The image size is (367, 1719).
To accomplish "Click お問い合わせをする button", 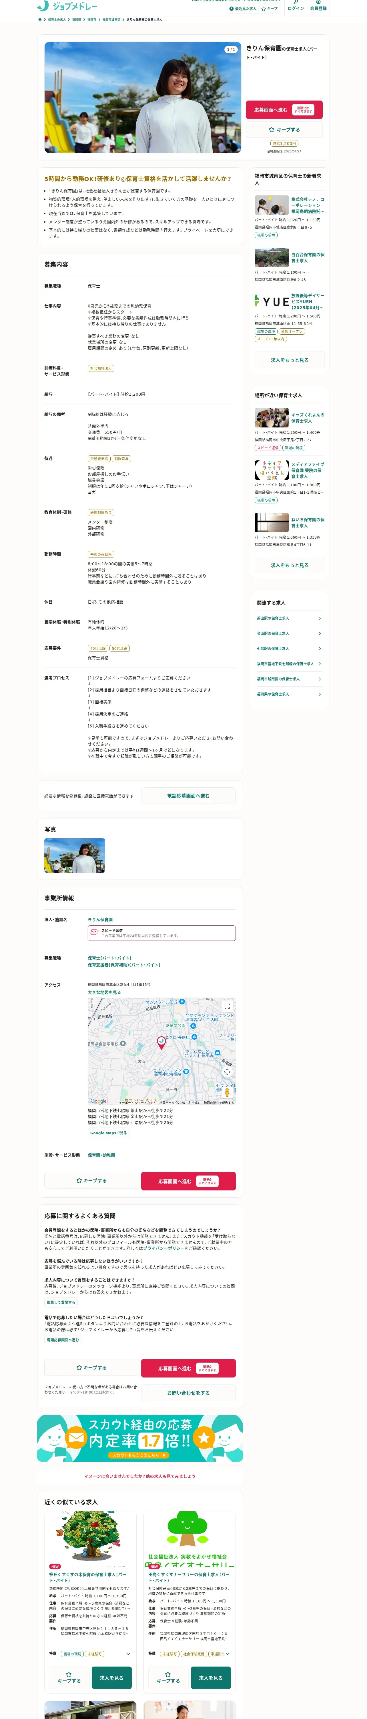I will [188, 1393].
